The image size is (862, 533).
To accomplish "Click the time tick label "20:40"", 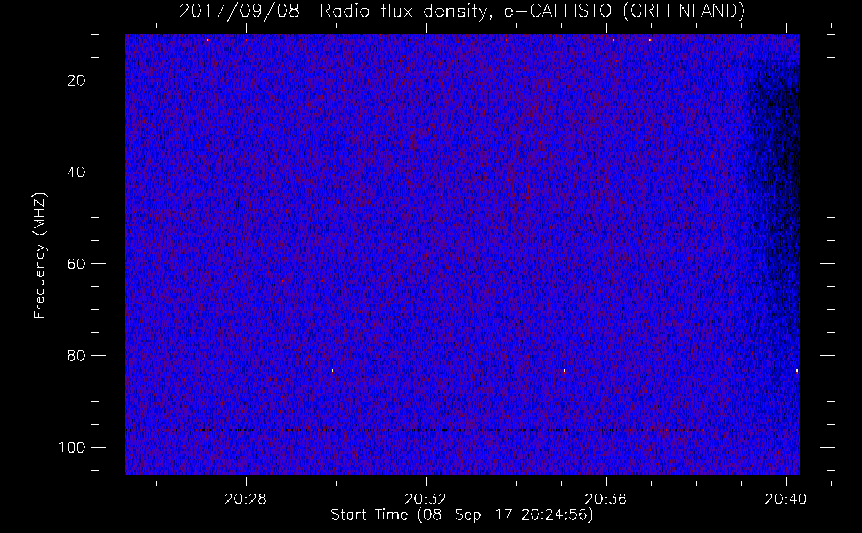I will pos(786,499).
